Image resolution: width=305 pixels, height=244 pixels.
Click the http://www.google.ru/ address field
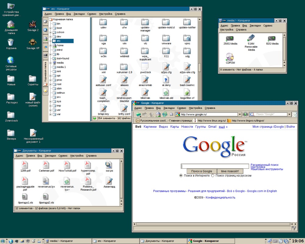(209, 114)
